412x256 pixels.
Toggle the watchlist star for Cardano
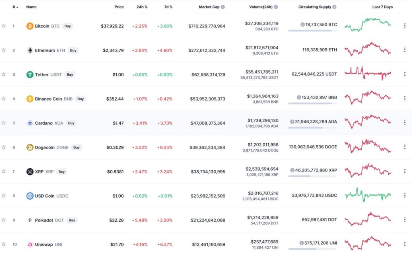pyautogui.click(x=4, y=123)
